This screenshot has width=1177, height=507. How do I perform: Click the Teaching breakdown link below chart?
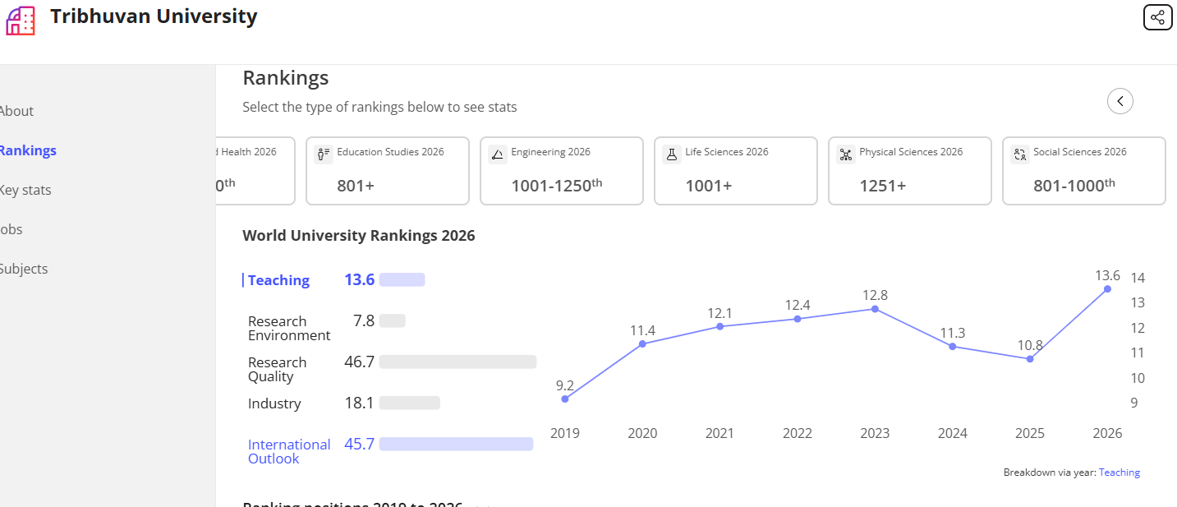[x=1120, y=472]
